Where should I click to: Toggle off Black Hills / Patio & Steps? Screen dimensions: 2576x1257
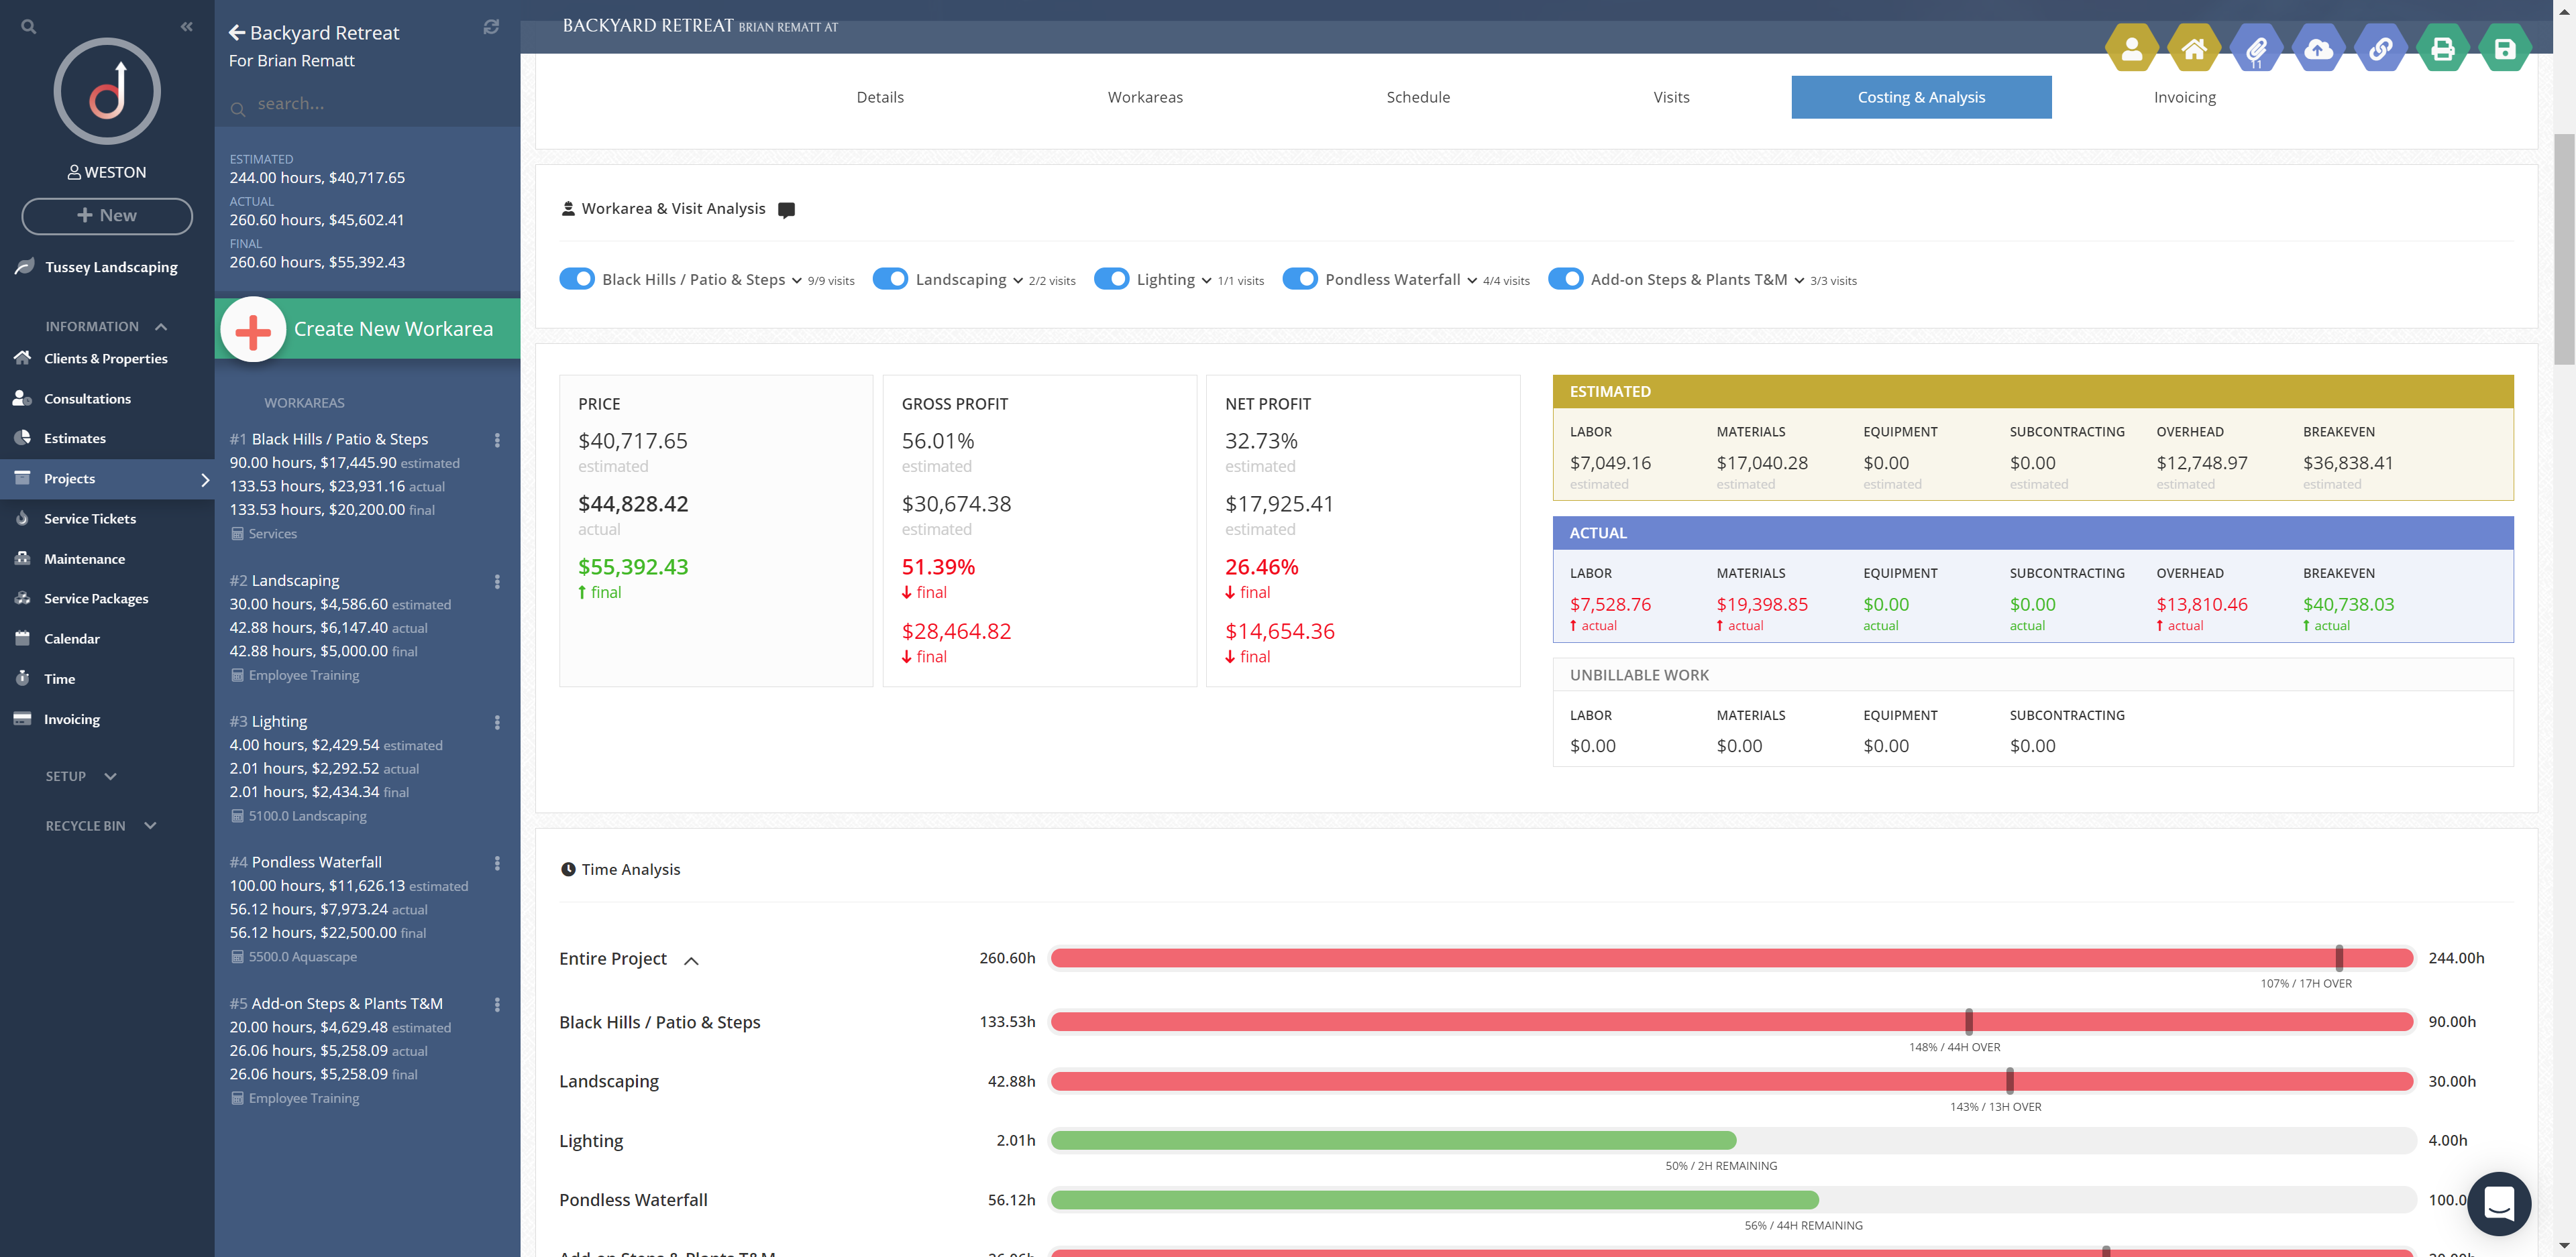click(577, 279)
